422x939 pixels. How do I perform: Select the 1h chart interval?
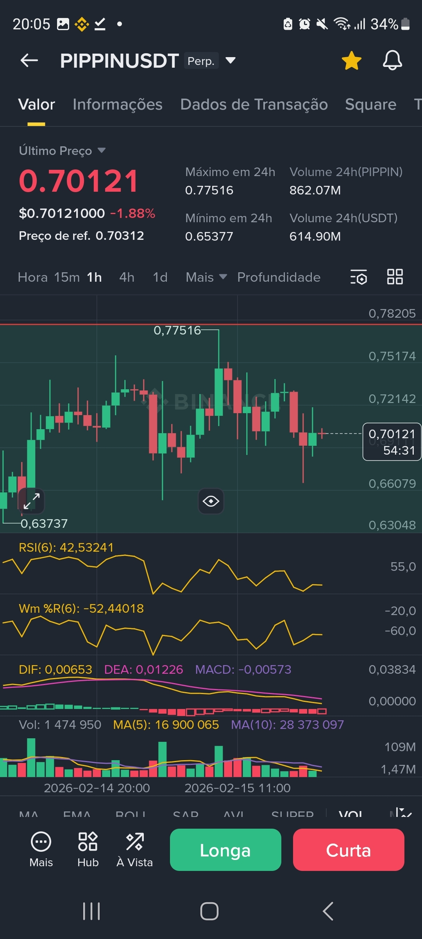click(x=94, y=277)
